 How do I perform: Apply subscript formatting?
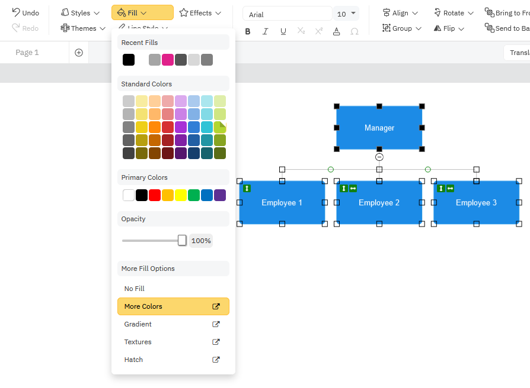[x=301, y=31]
